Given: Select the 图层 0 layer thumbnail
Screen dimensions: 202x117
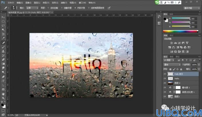Looking at the screenshot, I should (x=170, y=83).
